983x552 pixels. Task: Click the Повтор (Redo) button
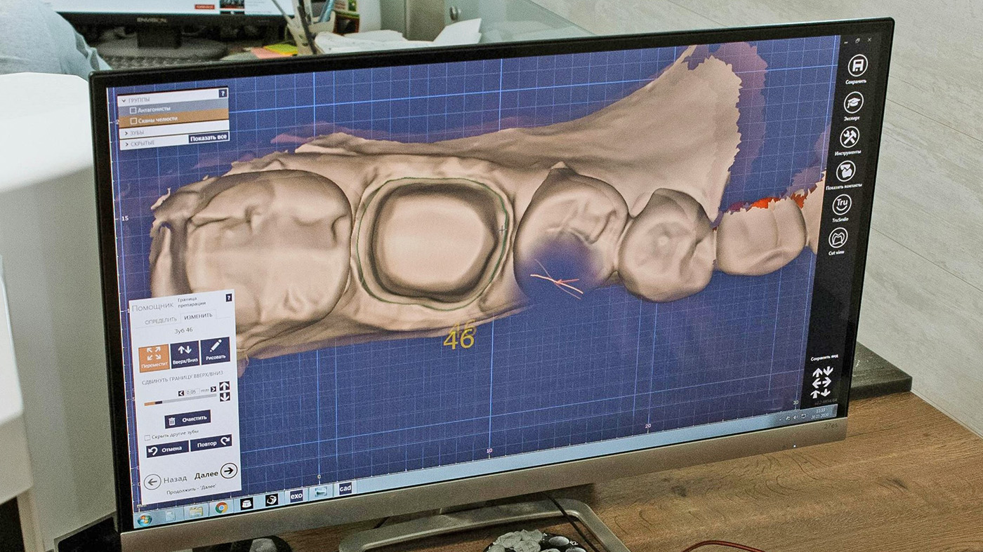point(211,443)
